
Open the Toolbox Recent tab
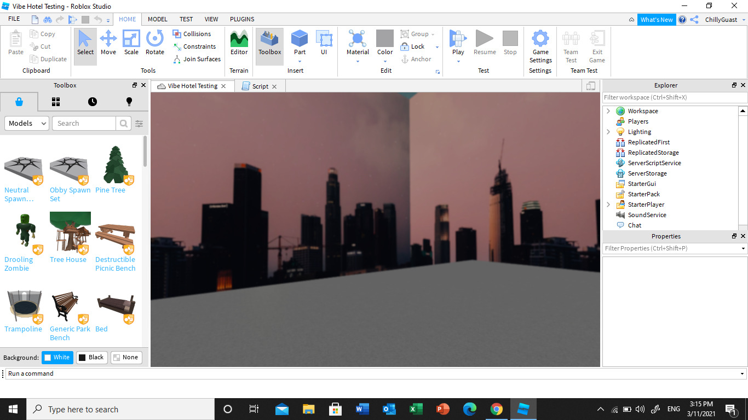[x=93, y=102]
